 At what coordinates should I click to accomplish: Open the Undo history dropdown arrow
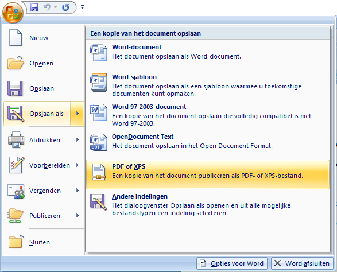[55, 7]
